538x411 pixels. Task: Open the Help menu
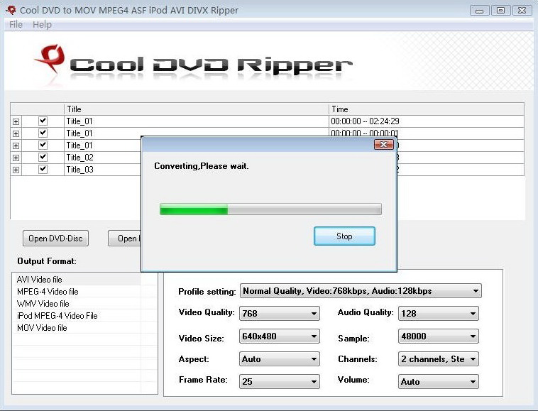(x=42, y=25)
